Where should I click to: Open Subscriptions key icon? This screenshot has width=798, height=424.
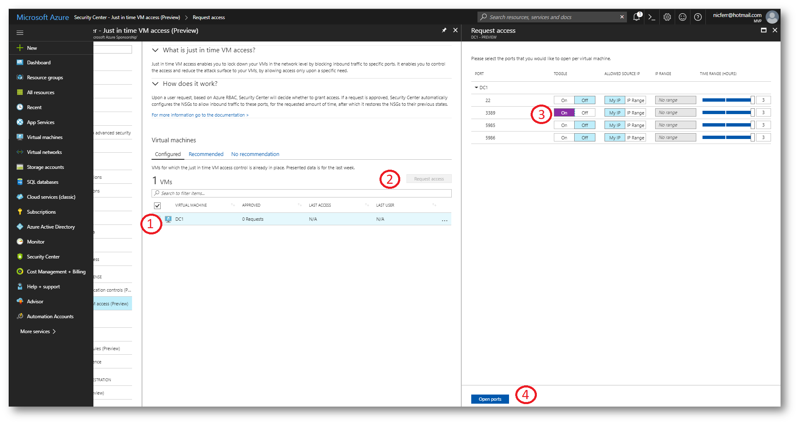[20, 212]
